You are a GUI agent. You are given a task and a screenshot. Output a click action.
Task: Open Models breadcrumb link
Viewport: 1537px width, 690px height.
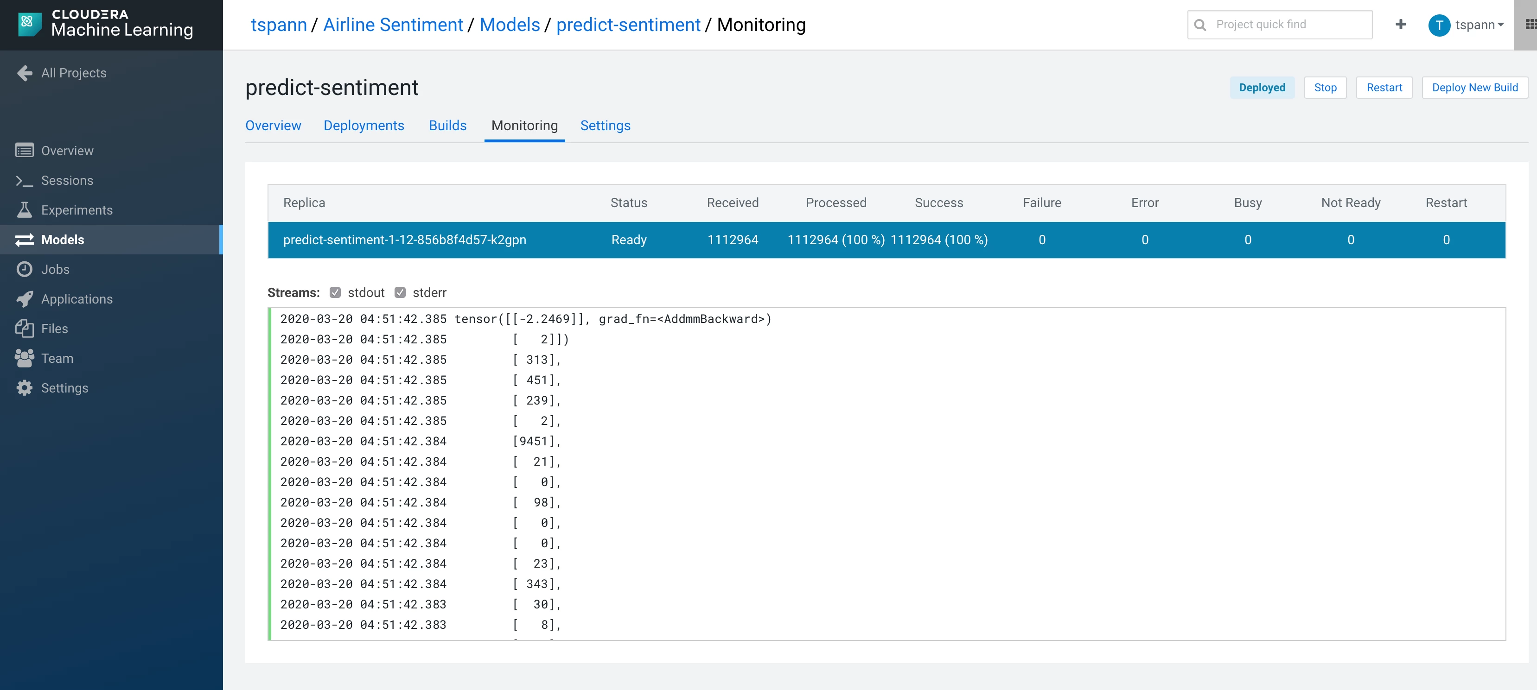(x=510, y=25)
